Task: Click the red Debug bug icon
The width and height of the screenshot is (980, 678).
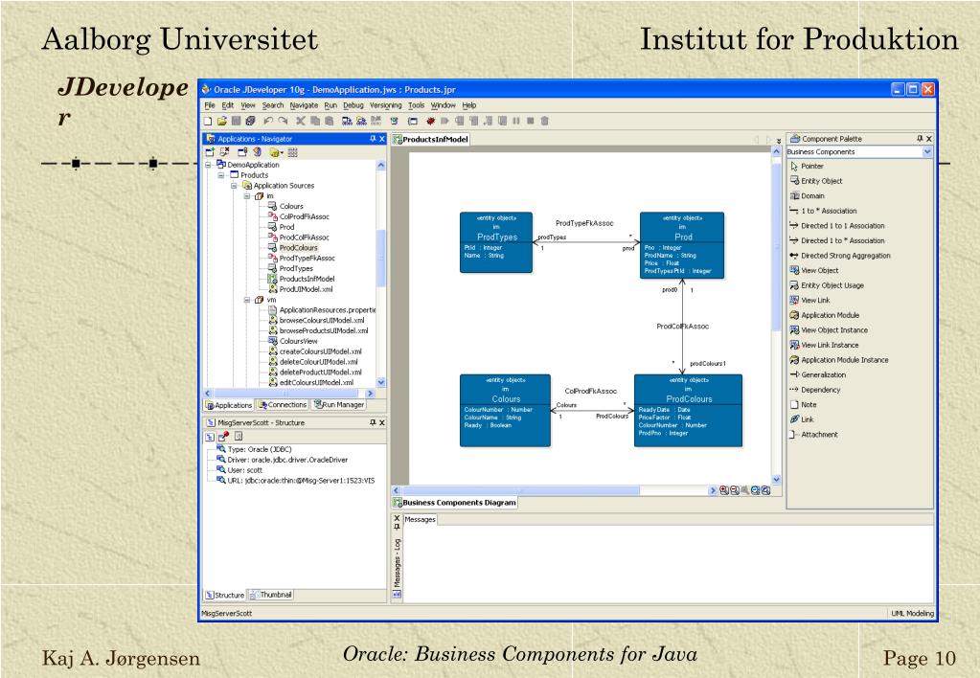Action: [431, 122]
